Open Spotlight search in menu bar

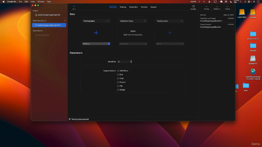pyautogui.click(x=245, y=2)
